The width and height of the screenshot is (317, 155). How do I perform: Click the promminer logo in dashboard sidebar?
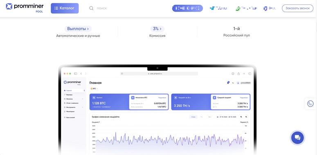tap(72, 82)
